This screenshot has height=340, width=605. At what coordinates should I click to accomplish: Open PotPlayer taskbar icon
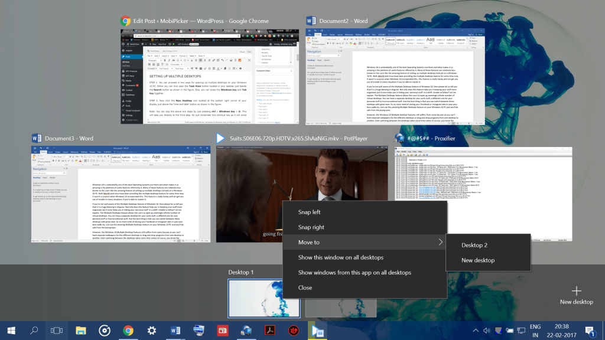coord(317,331)
